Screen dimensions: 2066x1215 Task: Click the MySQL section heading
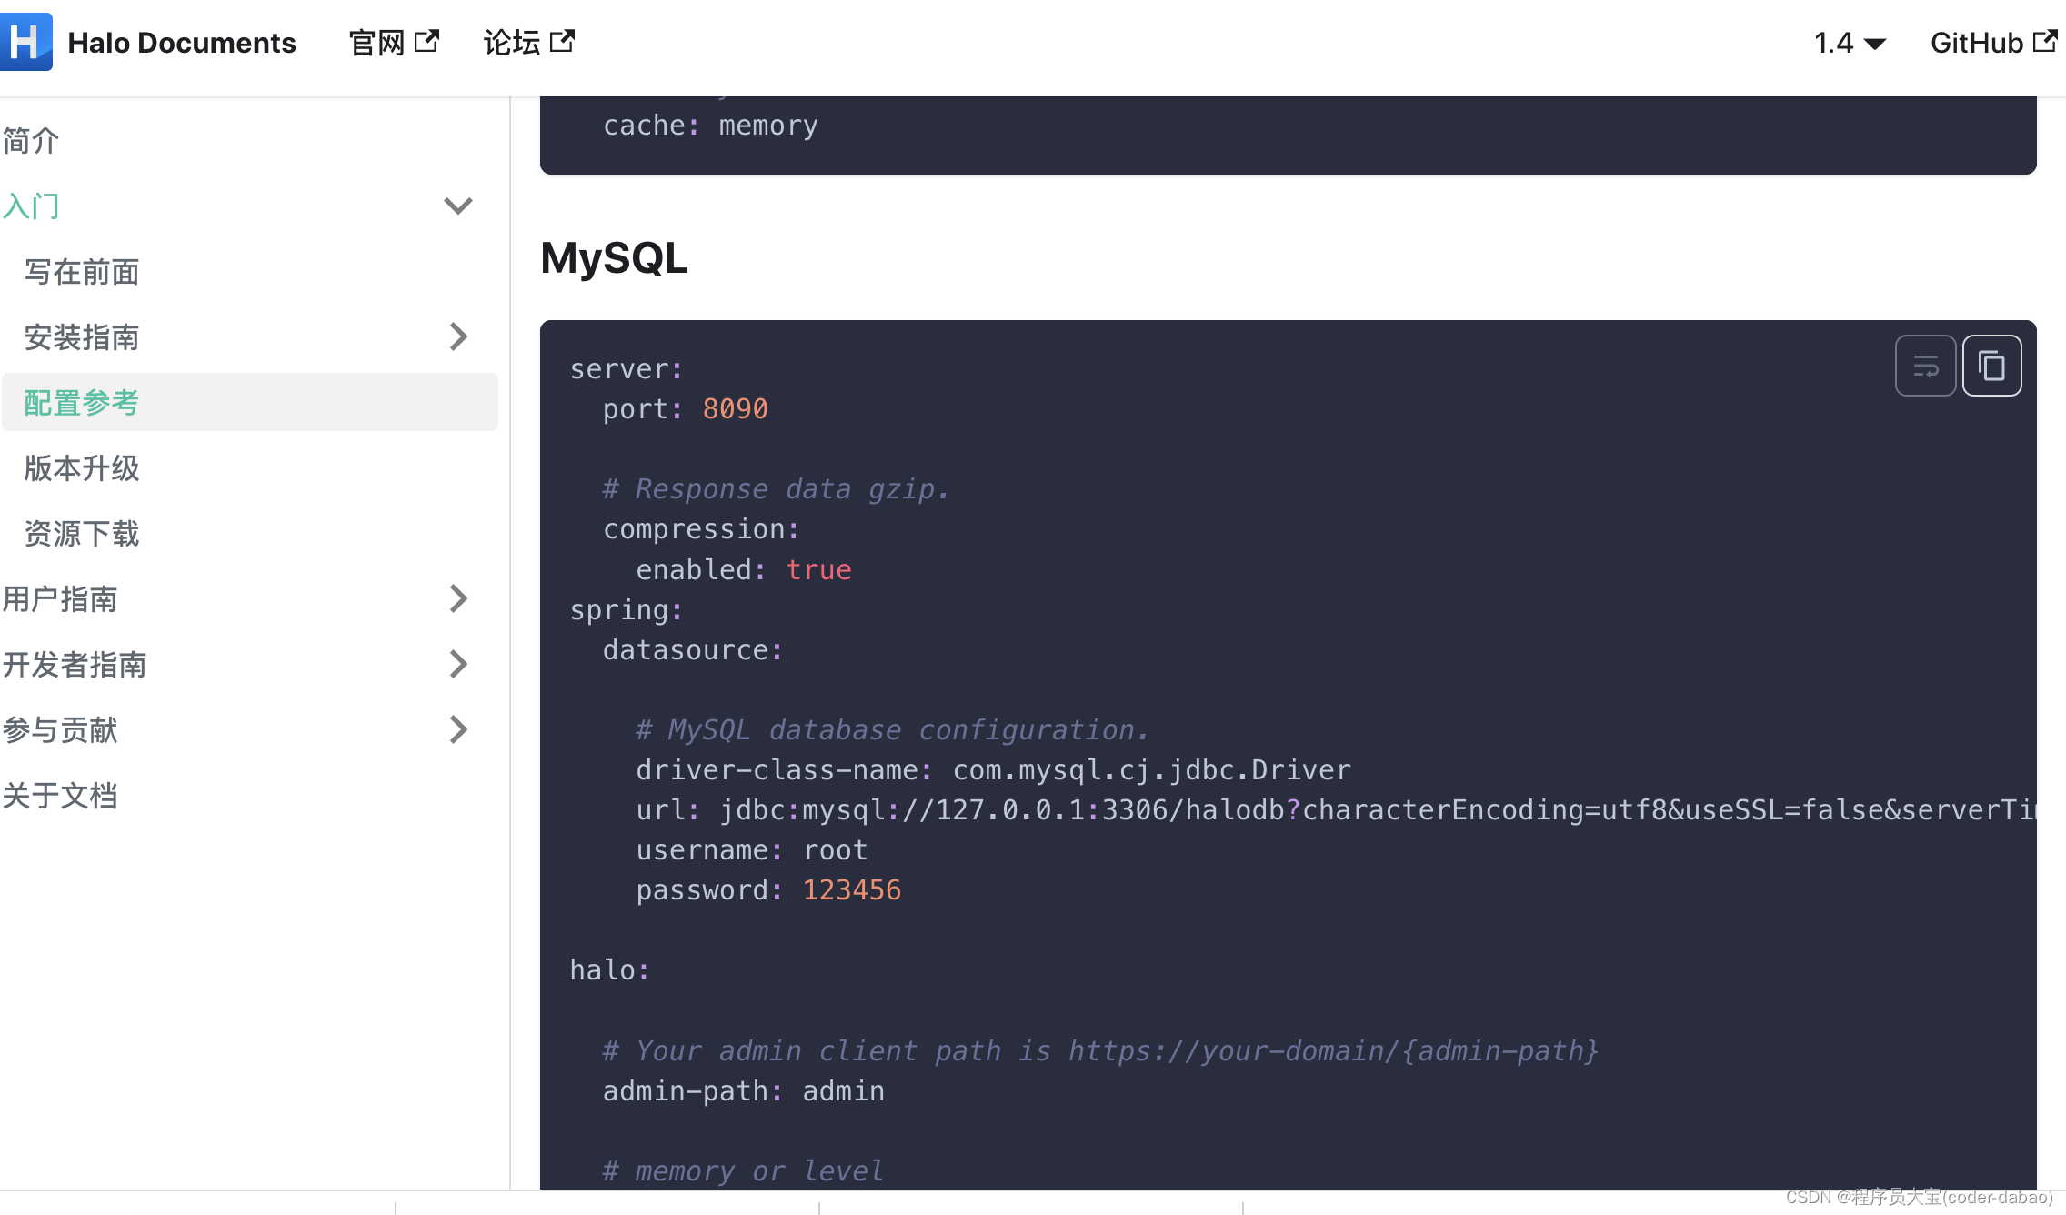(614, 257)
